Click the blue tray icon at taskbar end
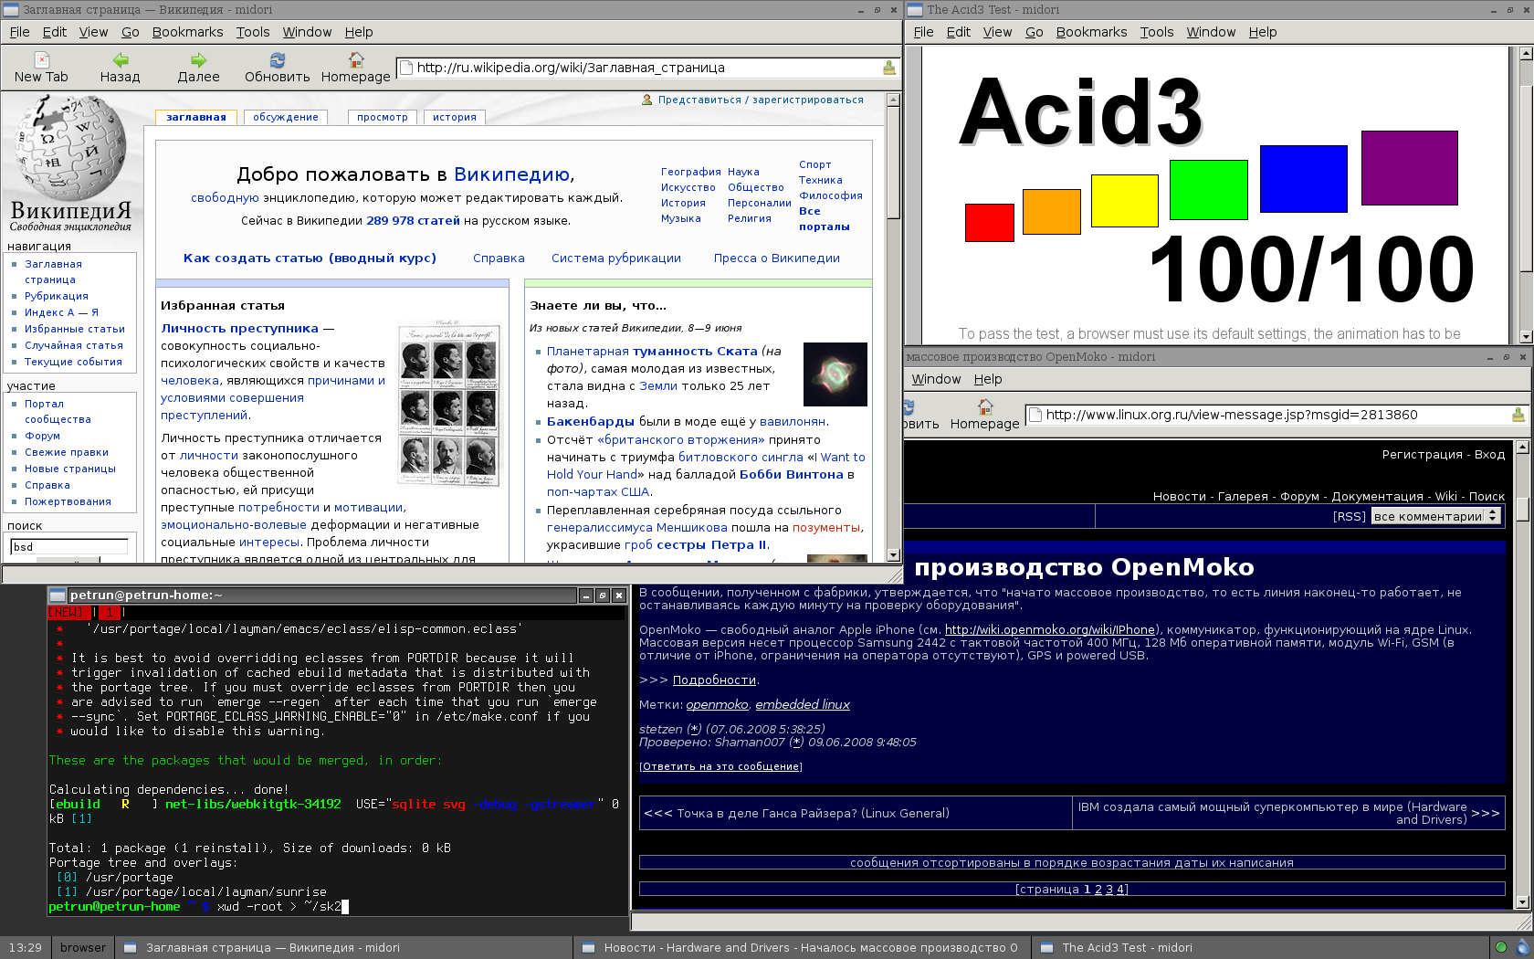 coord(1522,947)
